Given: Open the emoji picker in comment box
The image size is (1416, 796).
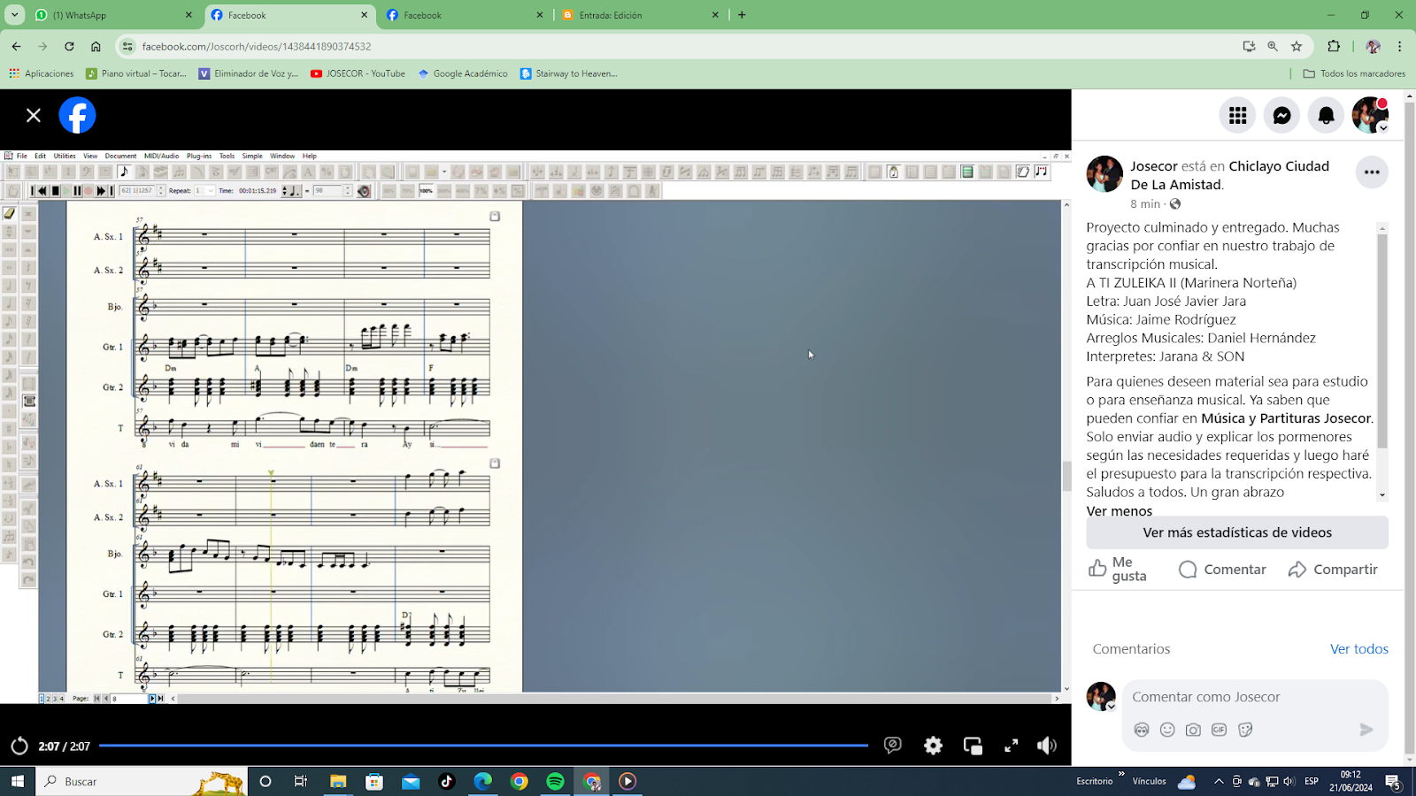Looking at the screenshot, I should click(x=1167, y=730).
